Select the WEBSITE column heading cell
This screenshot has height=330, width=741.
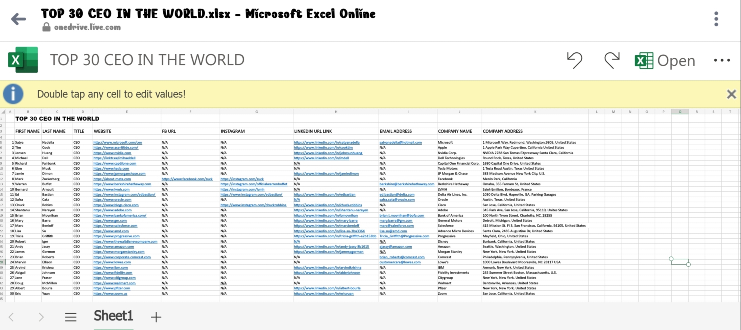click(102, 131)
